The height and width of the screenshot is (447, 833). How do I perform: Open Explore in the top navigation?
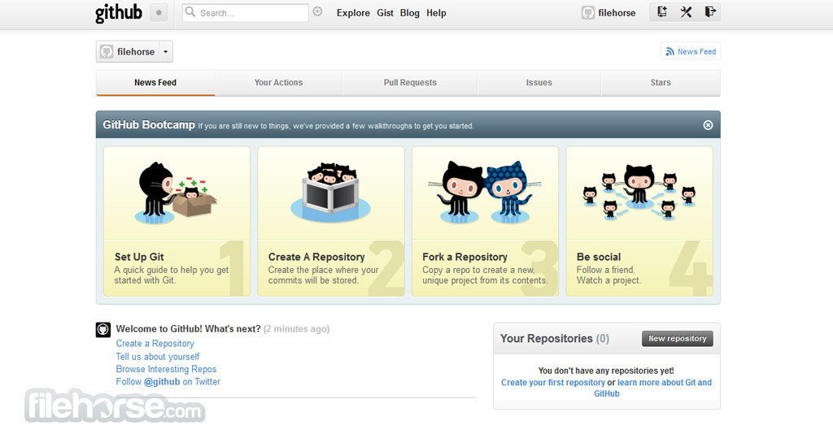click(x=353, y=13)
